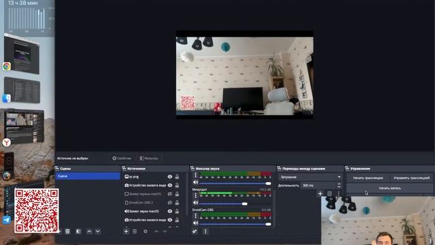Click DroidCam OBS volume slider handle
The image size is (435, 245).
(268, 224)
